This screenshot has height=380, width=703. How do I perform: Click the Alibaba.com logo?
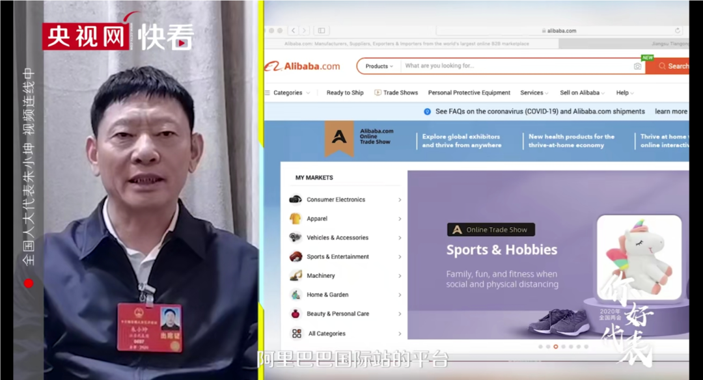pyautogui.click(x=303, y=66)
